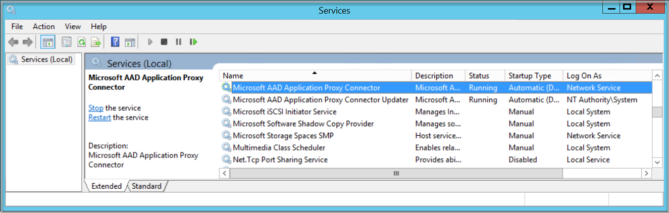
Task: Open the Action menu
Action: click(x=43, y=26)
